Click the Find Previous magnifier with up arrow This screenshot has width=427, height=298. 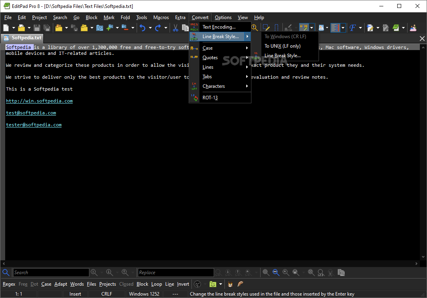pos(125,273)
